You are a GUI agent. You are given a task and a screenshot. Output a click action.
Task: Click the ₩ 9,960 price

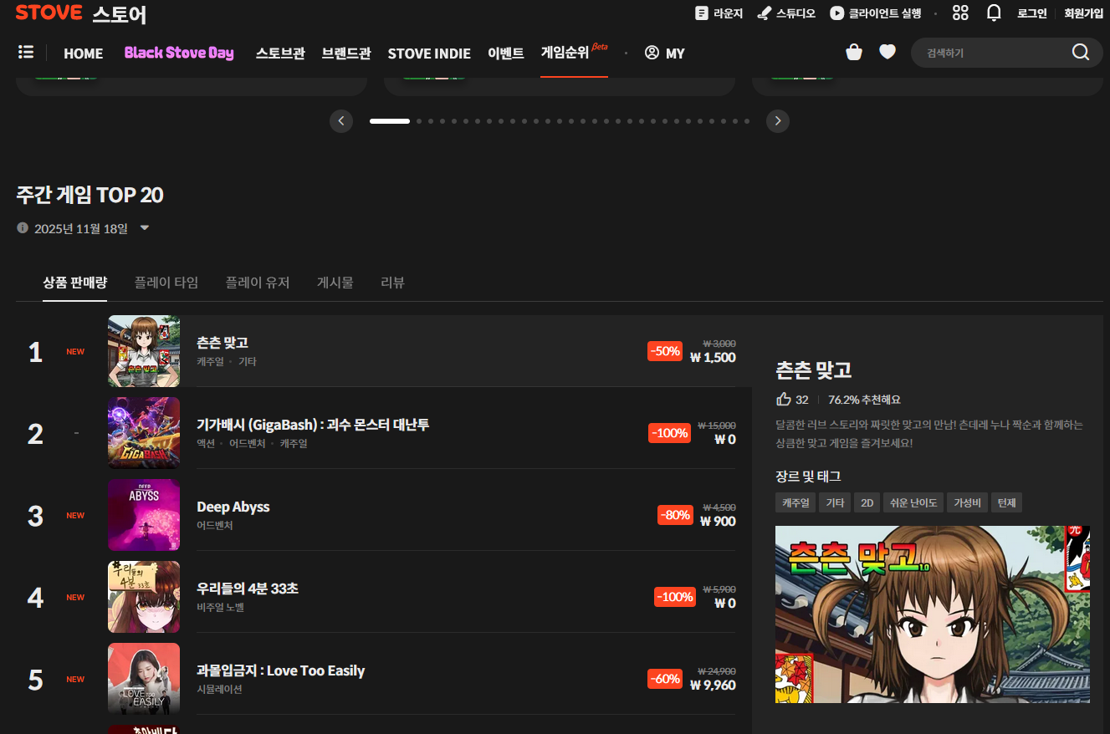tap(713, 686)
